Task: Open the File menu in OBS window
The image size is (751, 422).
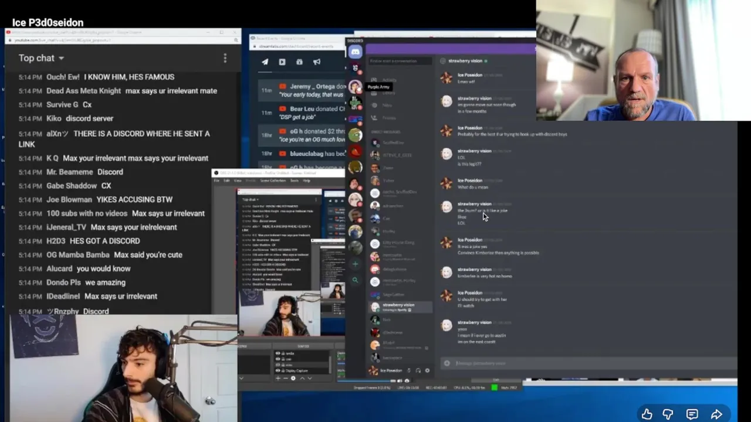Action: 216,181
